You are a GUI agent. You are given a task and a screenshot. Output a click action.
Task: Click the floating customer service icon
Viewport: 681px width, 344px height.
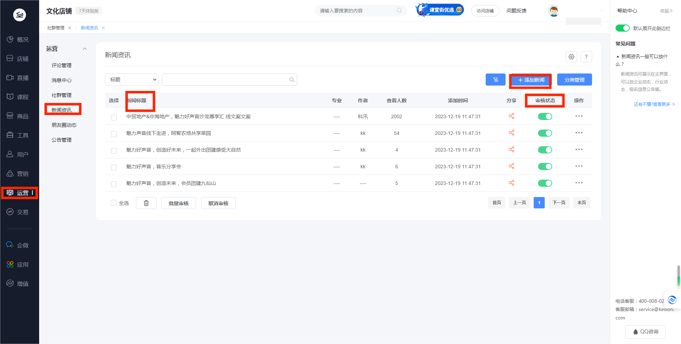pos(672,300)
